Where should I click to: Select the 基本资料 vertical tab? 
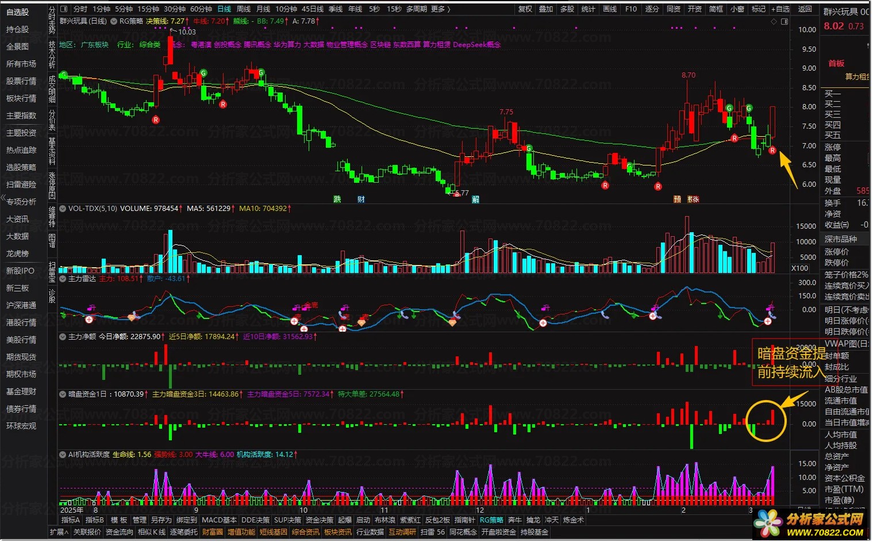click(x=52, y=151)
